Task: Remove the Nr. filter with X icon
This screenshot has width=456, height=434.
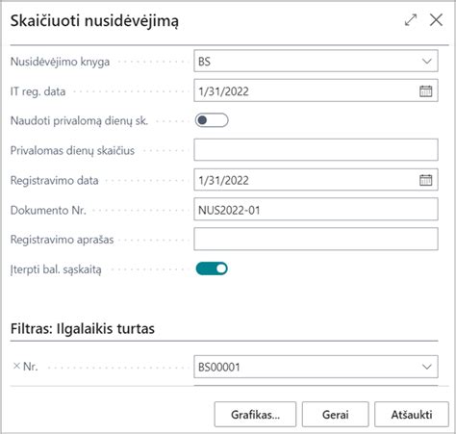Action: 16,366
